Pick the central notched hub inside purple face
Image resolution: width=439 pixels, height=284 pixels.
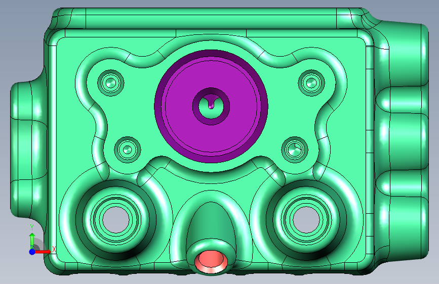(211, 106)
